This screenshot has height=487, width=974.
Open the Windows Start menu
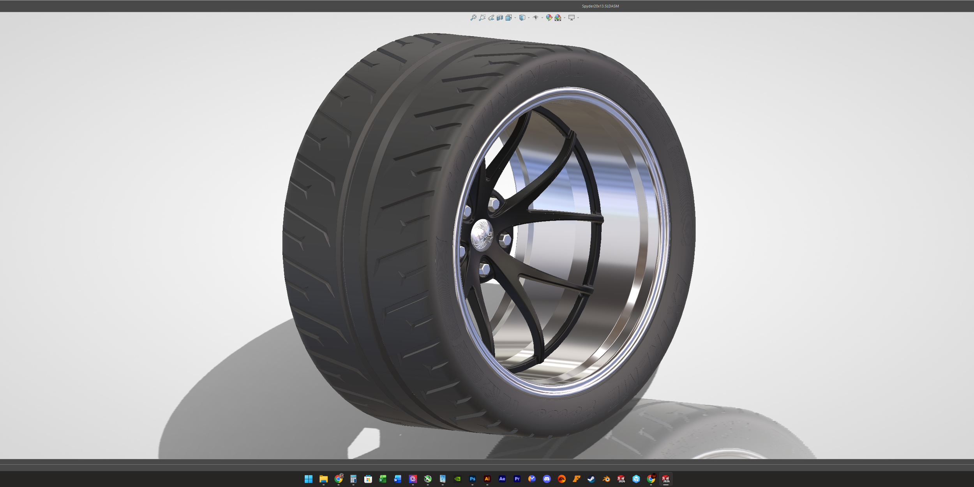click(309, 479)
